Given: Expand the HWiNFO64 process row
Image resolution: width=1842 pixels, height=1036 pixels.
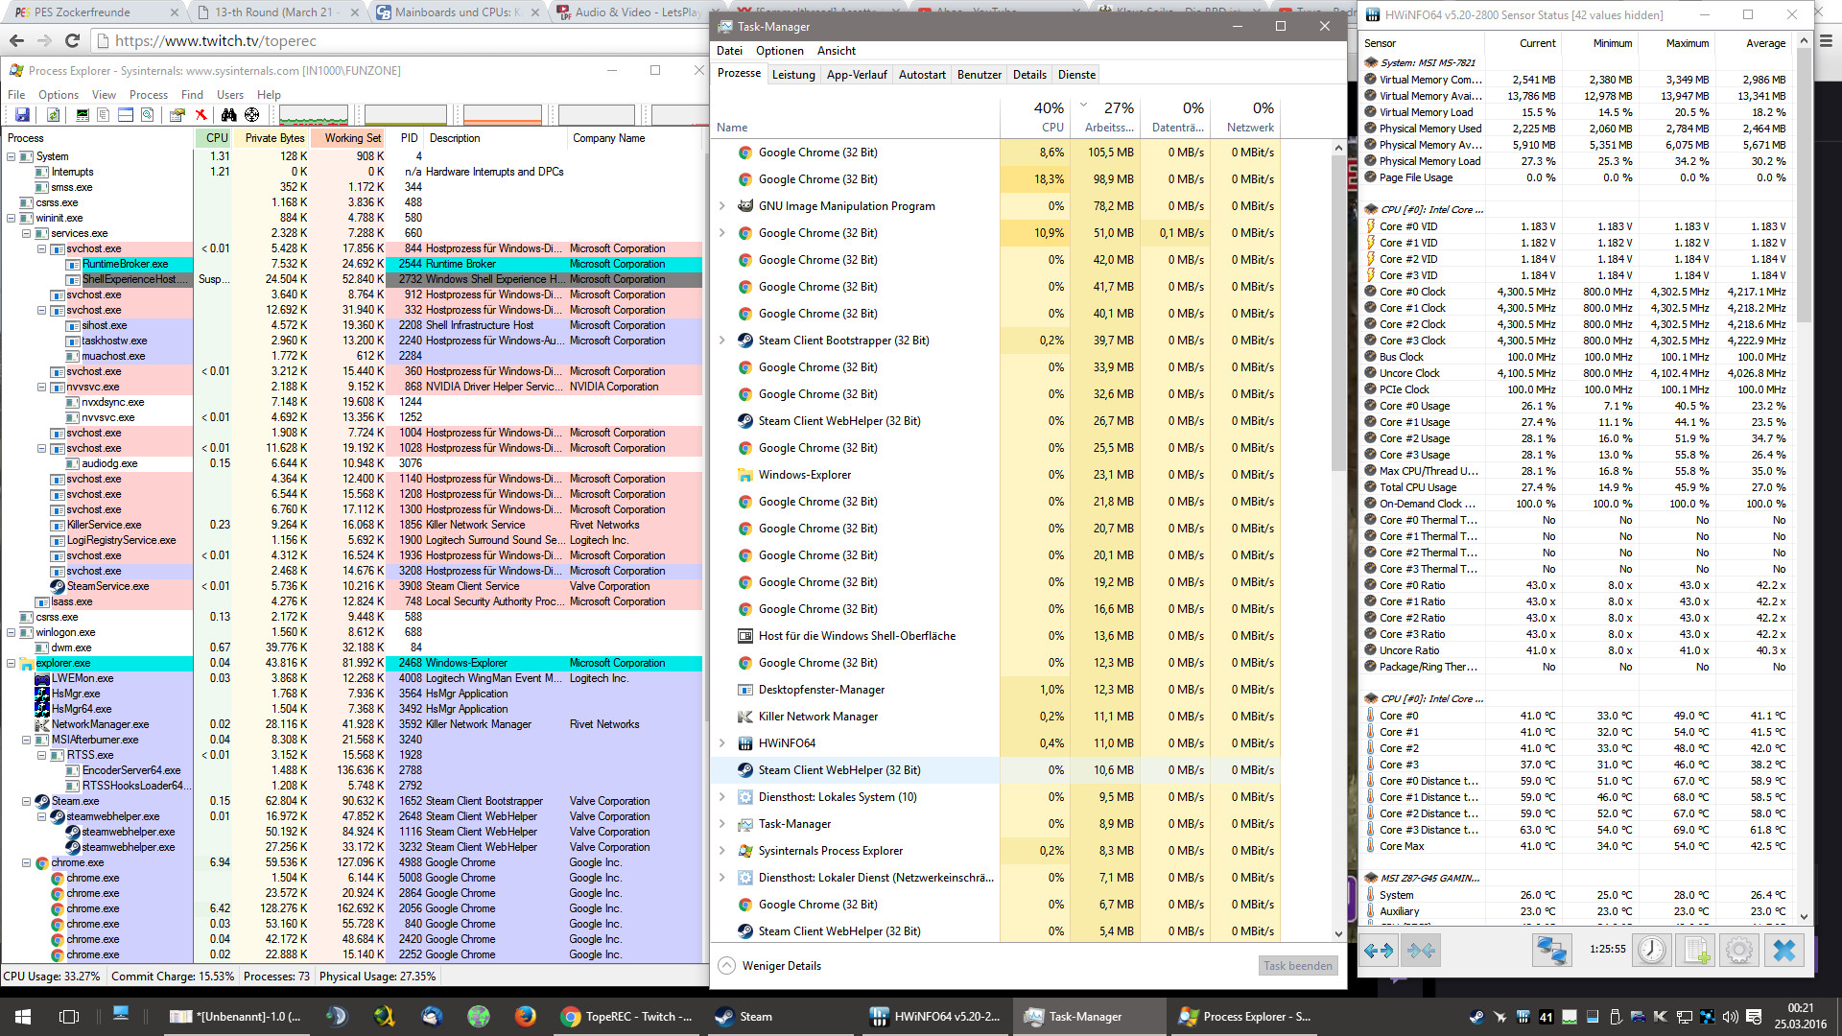Looking at the screenshot, I should click(x=721, y=743).
